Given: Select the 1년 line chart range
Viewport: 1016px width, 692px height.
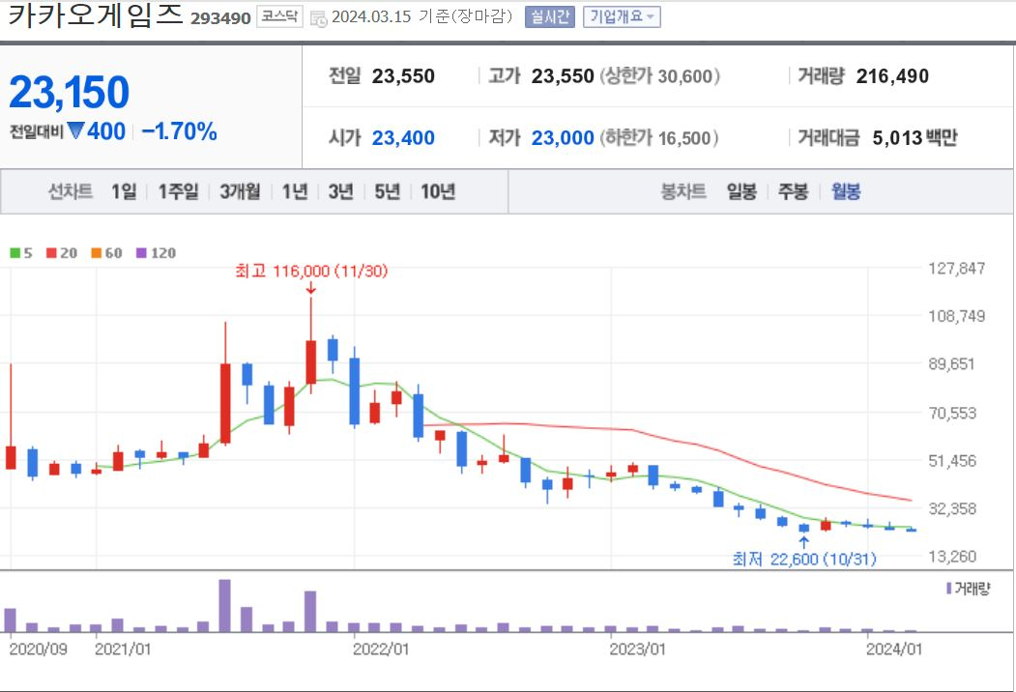Looking at the screenshot, I should (x=294, y=191).
